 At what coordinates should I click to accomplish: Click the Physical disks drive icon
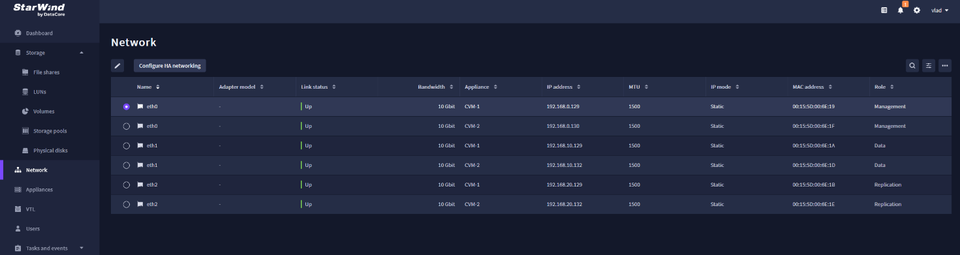tap(25, 150)
